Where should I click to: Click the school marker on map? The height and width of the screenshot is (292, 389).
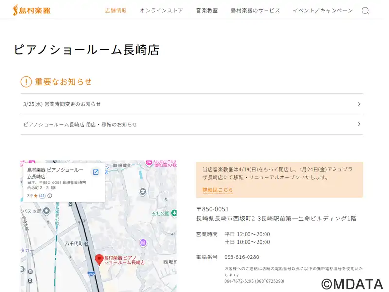[x=142, y=191]
